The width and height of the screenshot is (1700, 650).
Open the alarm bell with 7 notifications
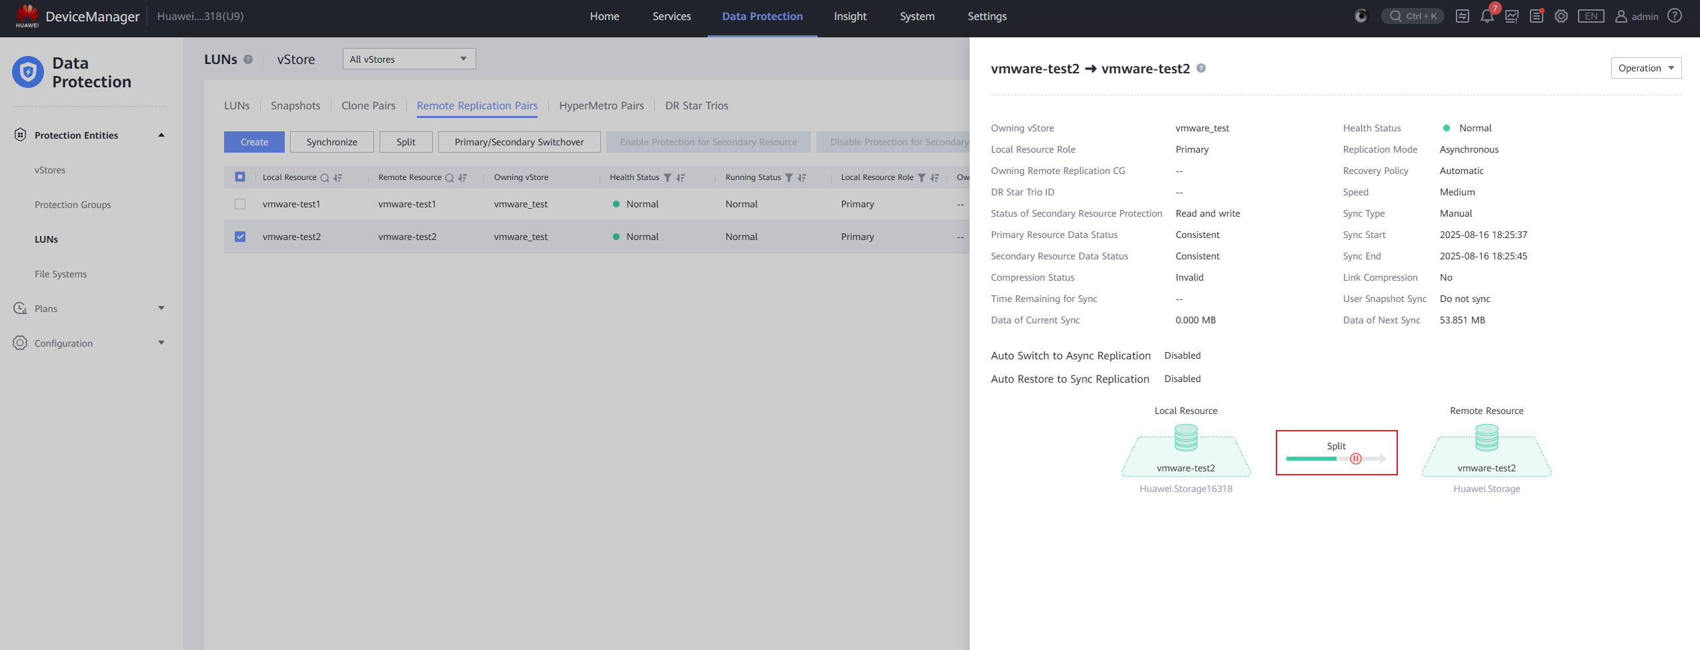coord(1487,16)
